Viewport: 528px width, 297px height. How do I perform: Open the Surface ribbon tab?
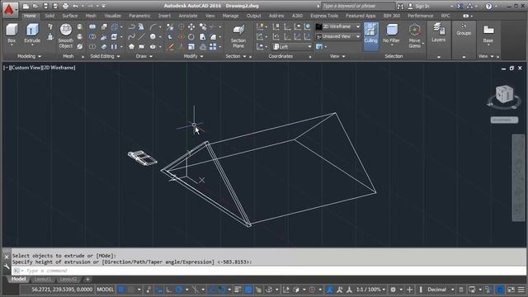pyautogui.click(x=69, y=16)
